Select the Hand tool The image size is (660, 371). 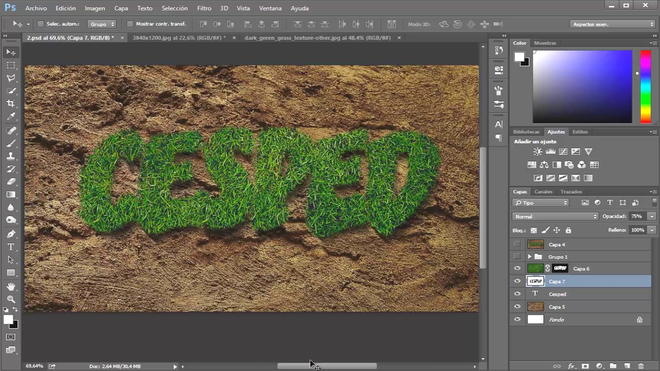click(11, 286)
